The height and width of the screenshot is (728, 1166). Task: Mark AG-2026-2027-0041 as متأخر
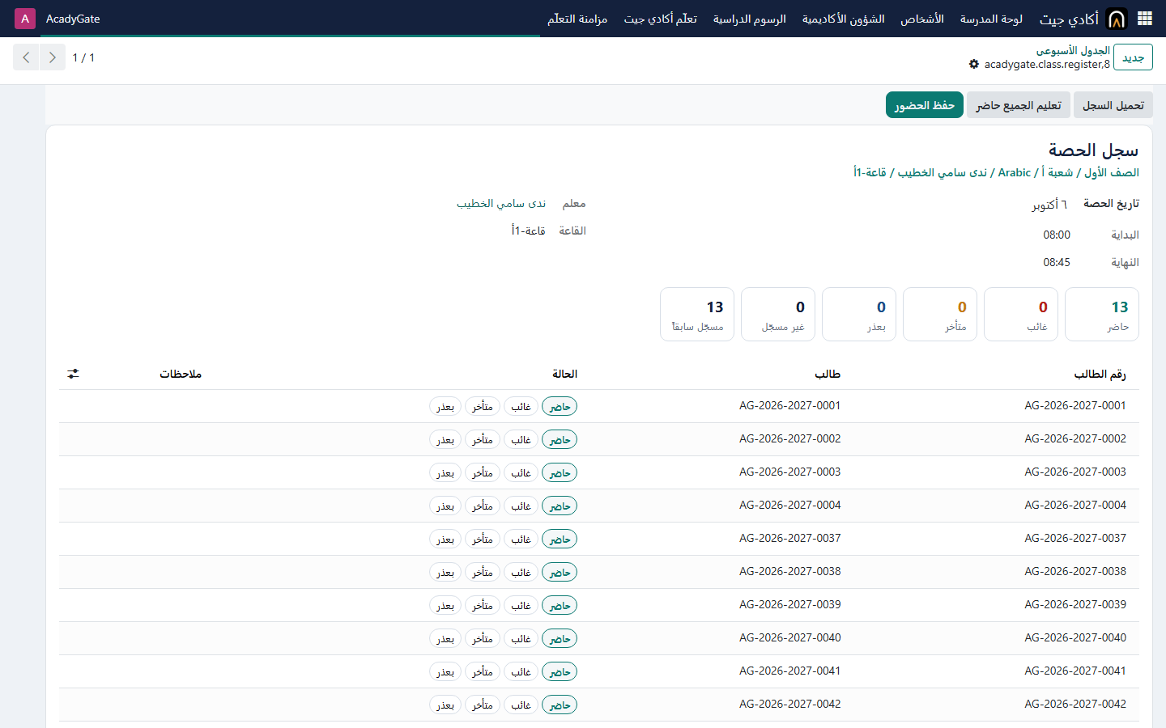click(483, 672)
